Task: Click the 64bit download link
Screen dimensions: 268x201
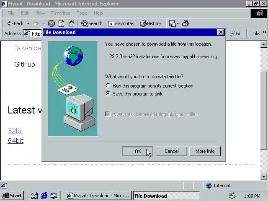Action: (x=15, y=141)
